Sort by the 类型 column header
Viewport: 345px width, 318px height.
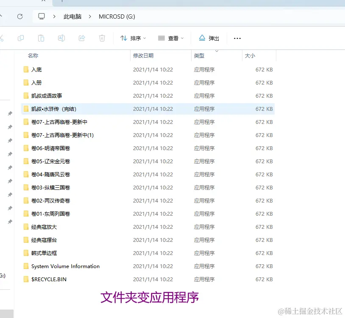[199, 55]
